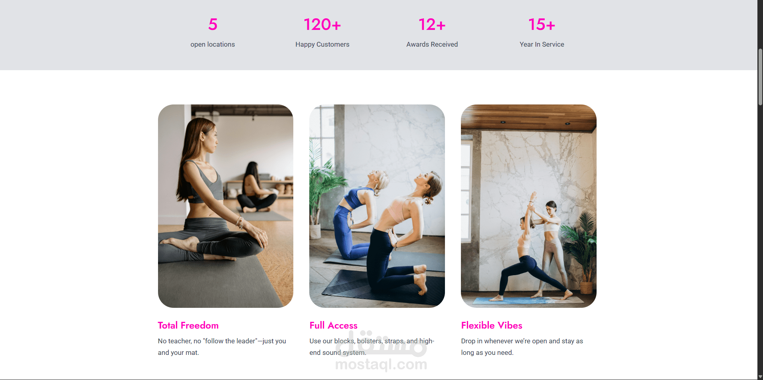
Task: Click the Total Freedom yoga image
Action: [x=225, y=206]
